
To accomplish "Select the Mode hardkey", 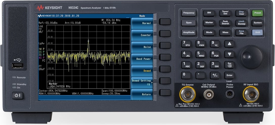I will [x=209, y=33].
